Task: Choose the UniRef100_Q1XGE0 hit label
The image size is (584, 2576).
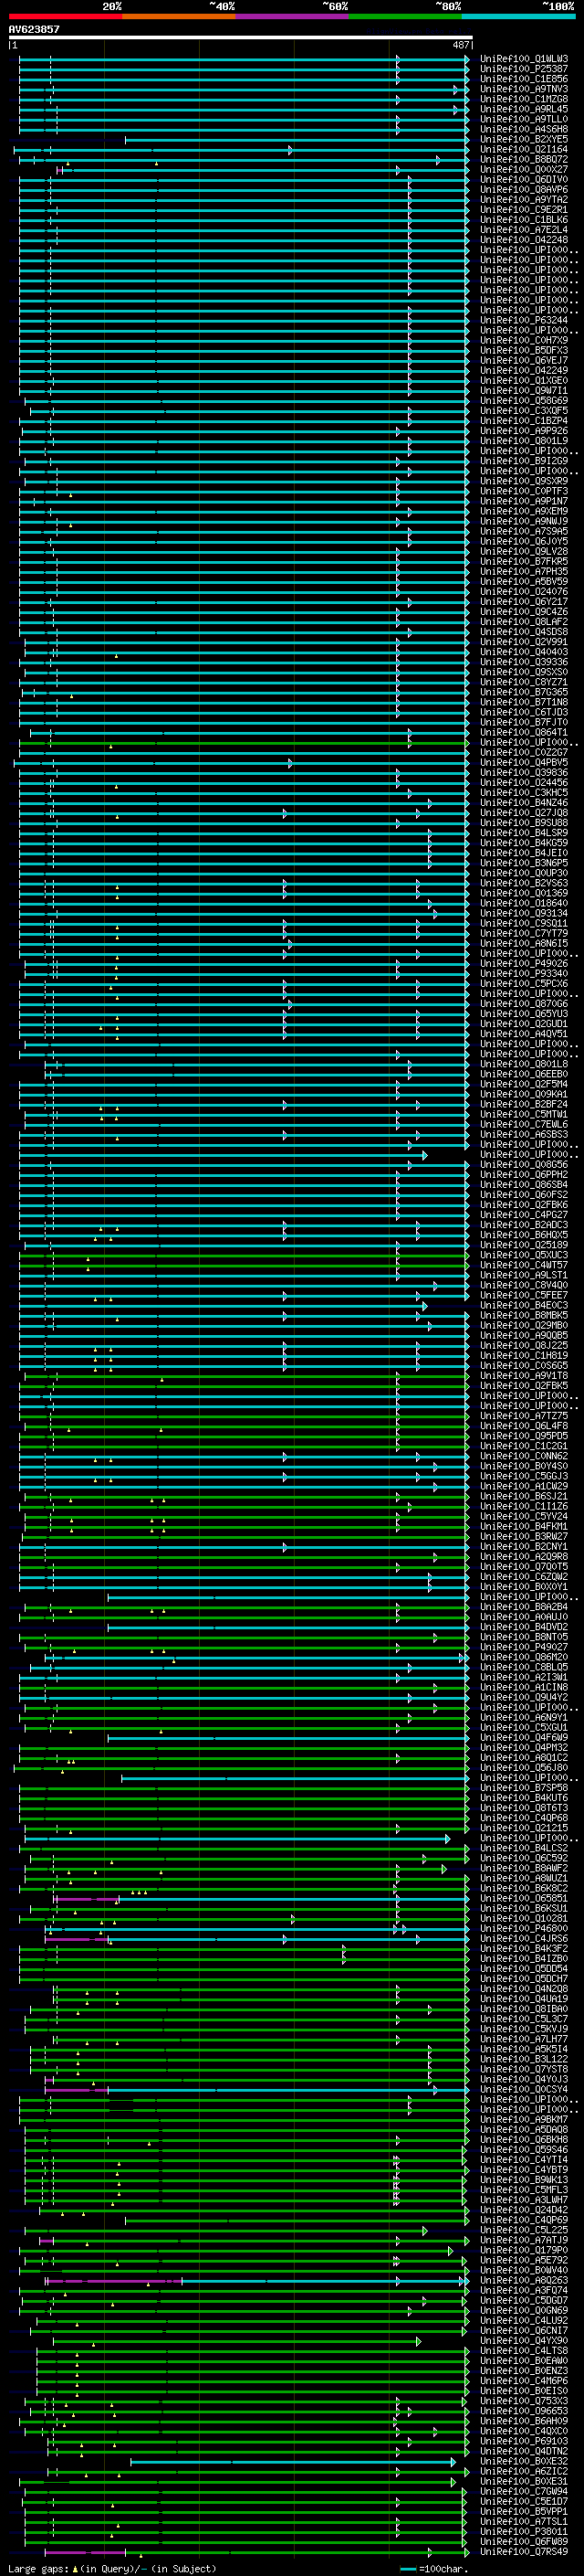Action: [x=524, y=380]
